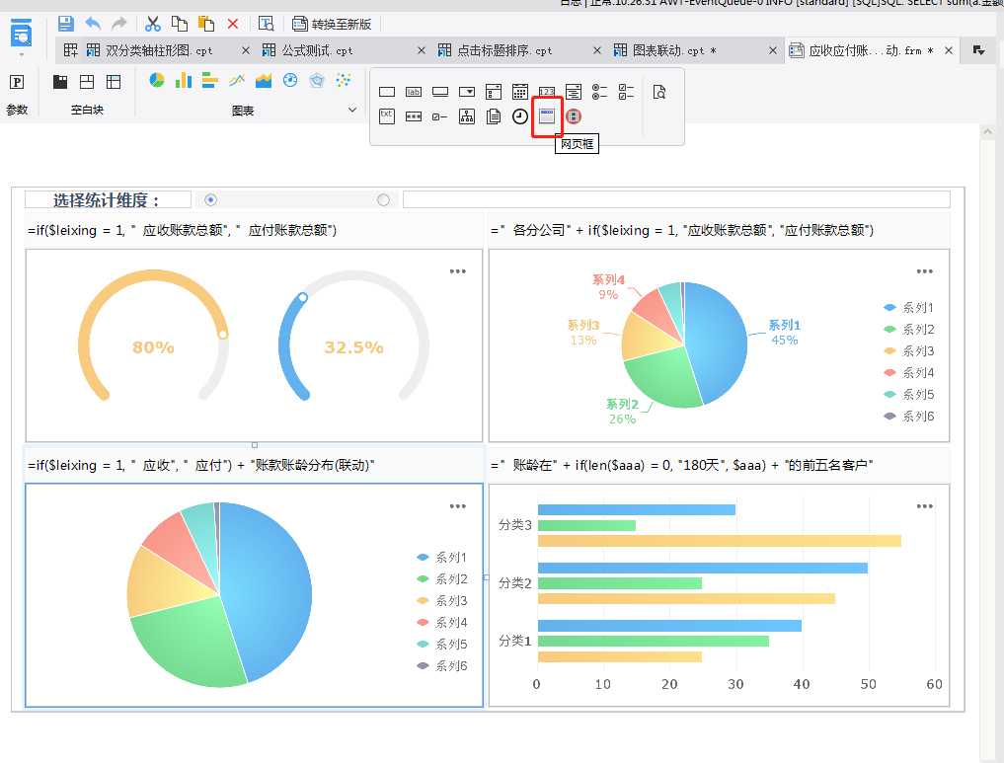Select the gauge chart icon in 图表

pos(290,80)
